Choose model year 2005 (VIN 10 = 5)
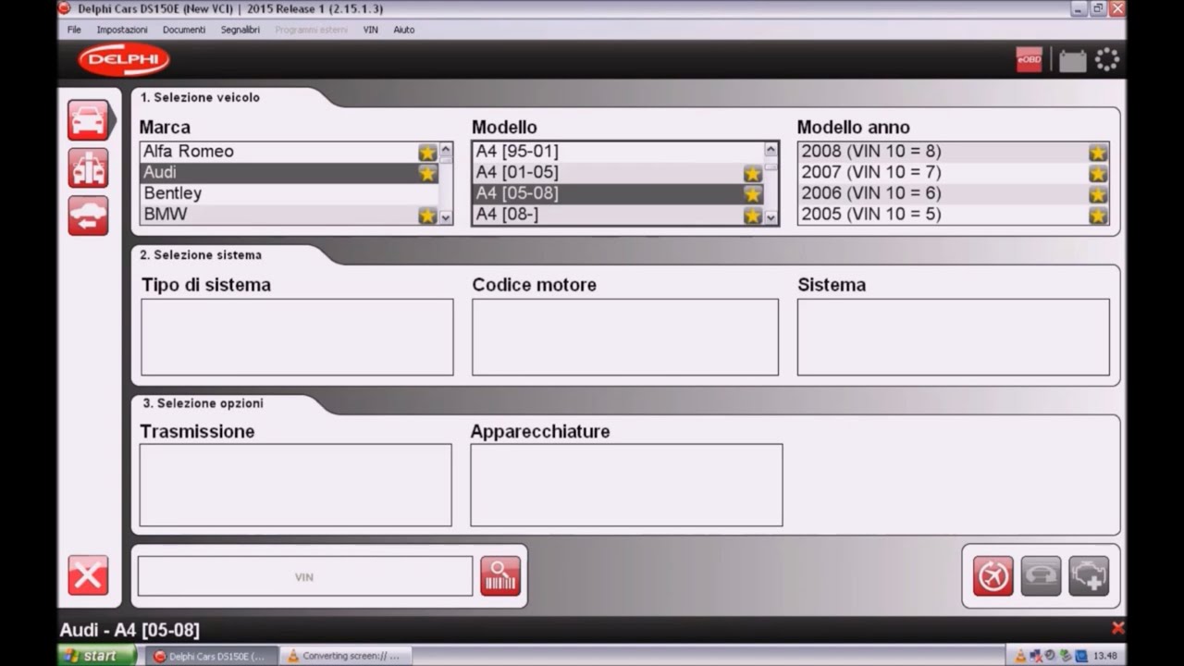 (953, 215)
